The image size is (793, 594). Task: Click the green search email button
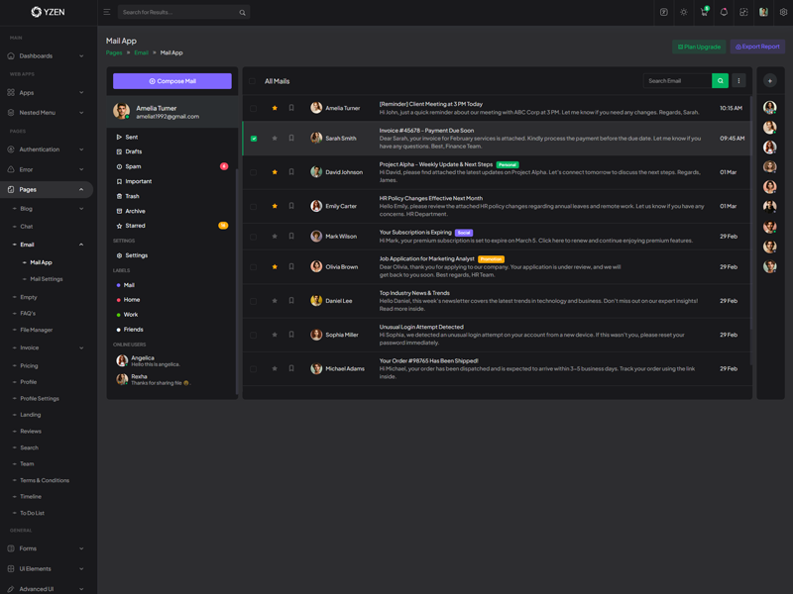(721, 81)
